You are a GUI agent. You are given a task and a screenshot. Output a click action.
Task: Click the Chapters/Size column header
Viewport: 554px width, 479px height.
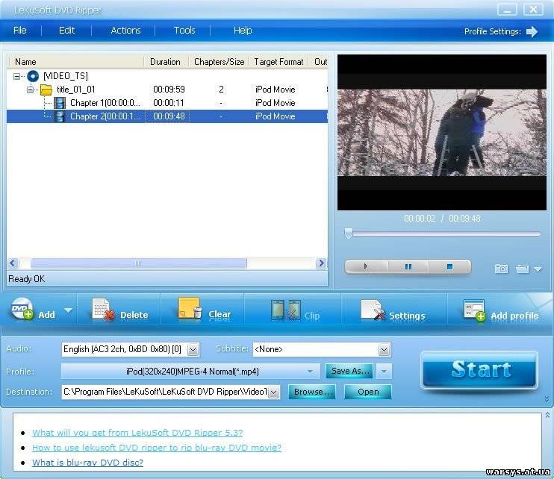coord(219,62)
